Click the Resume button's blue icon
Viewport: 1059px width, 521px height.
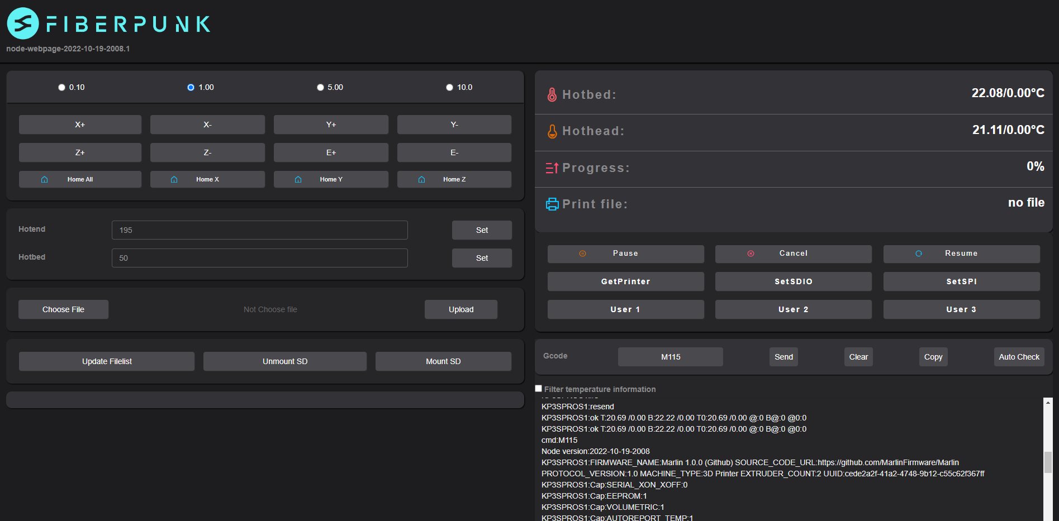(919, 254)
